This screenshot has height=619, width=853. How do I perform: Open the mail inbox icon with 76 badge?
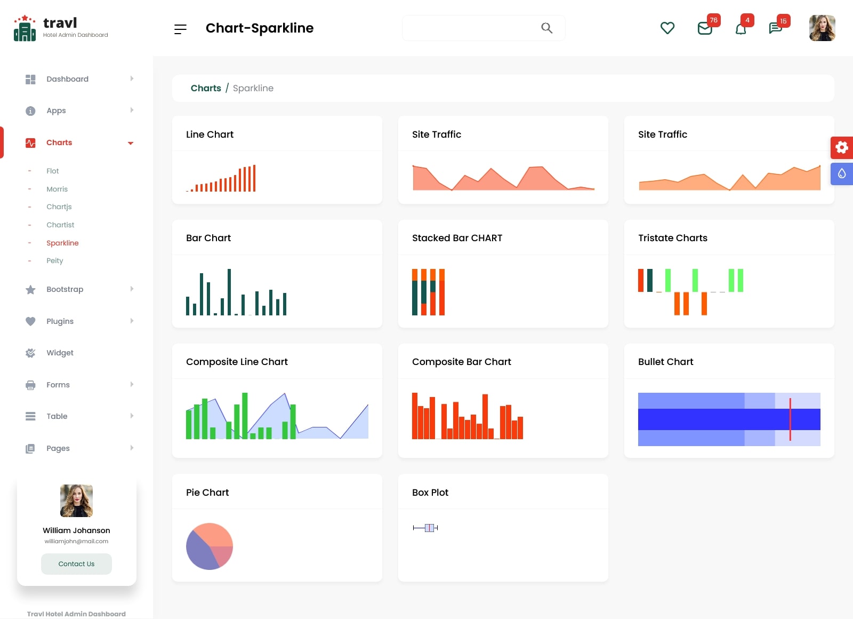[x=705, y=28]
